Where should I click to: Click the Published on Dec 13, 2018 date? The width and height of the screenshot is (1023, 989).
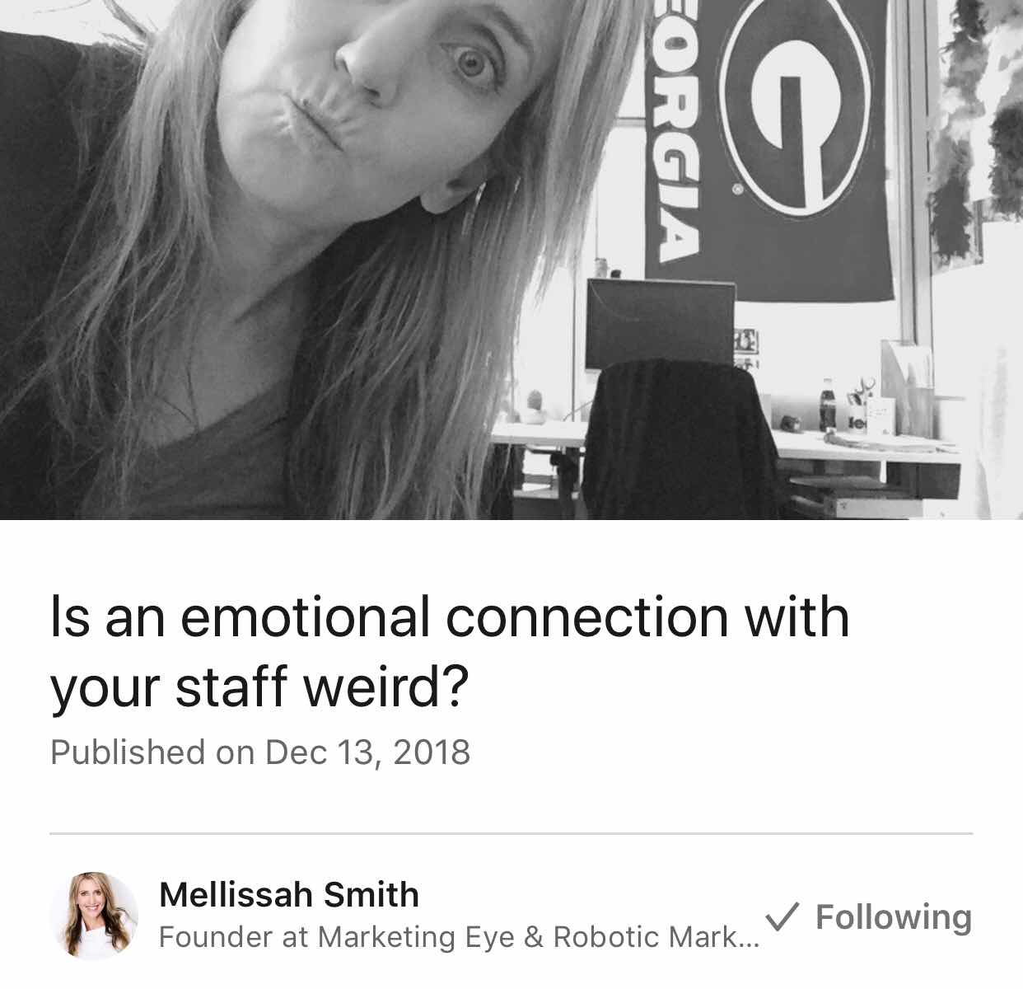point(260,752)
